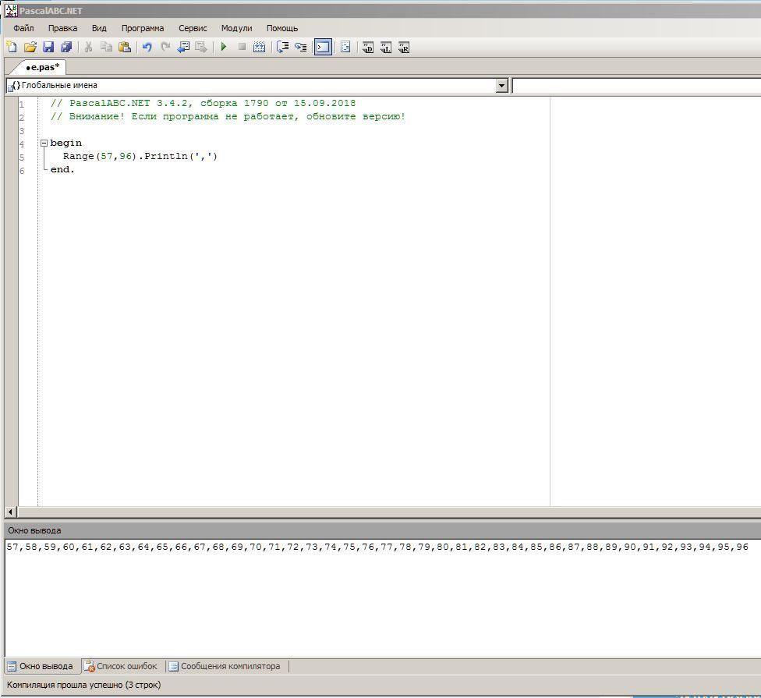Image resolution: width=761 pixels, height=698 pixels.
Task: Click line 5 Range code text
Action: [x=140, y=156]
